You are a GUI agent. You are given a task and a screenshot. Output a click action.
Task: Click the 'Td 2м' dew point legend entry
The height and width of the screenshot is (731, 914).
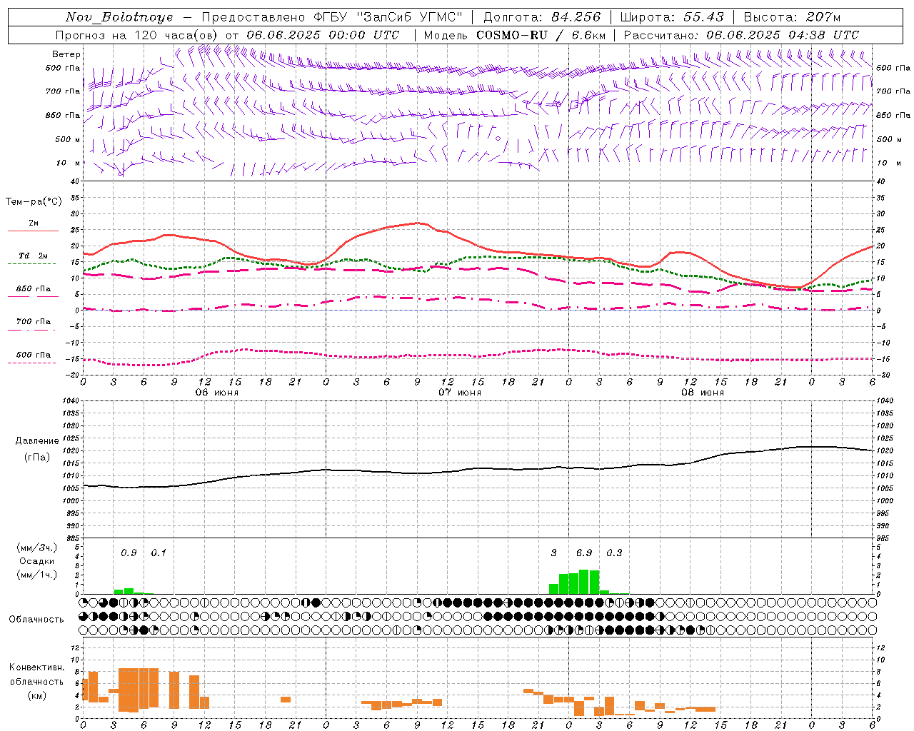tap(34, 256)
